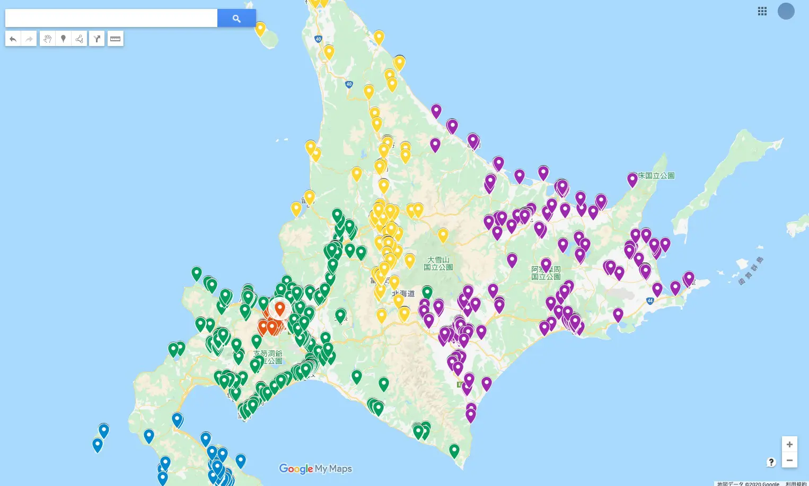Open the 利用規約 terms link
Screen dimensions: 809x486
[x=796, y=483]
